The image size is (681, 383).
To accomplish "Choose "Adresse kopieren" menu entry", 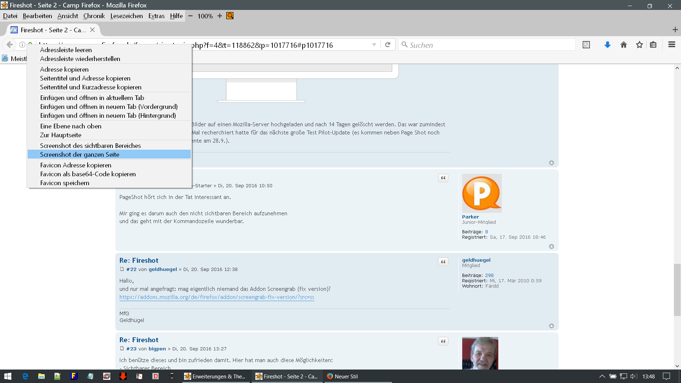I will (64, 70).
